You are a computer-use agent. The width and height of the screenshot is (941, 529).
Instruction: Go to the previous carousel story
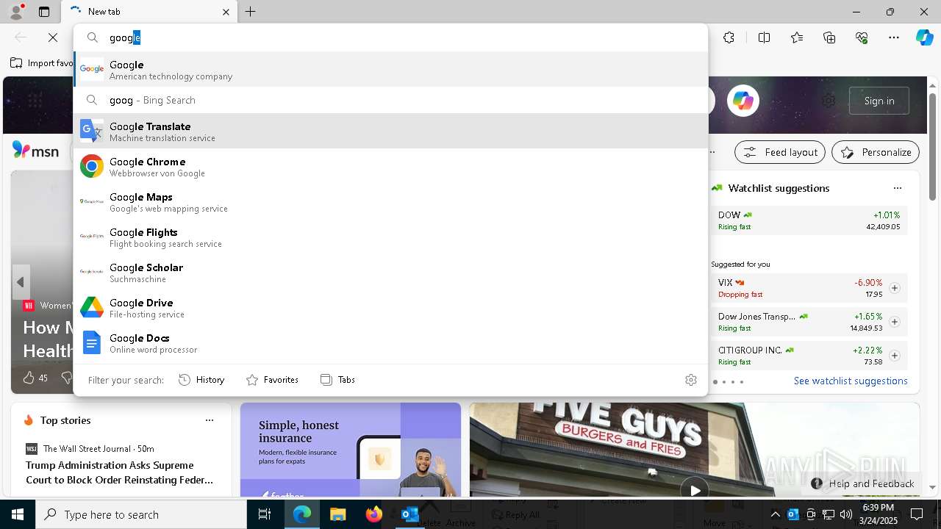click(x=21, y=282)
